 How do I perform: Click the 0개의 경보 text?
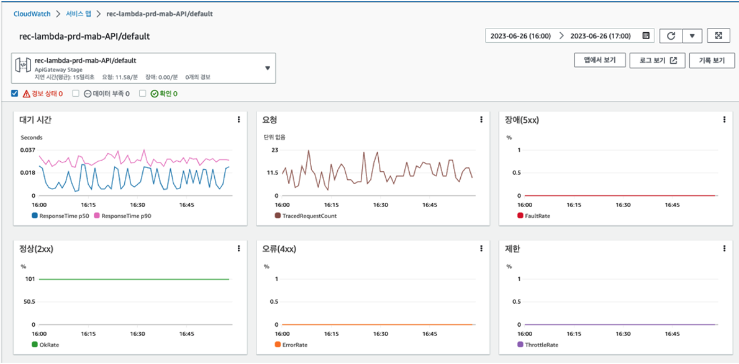(198, 76)
